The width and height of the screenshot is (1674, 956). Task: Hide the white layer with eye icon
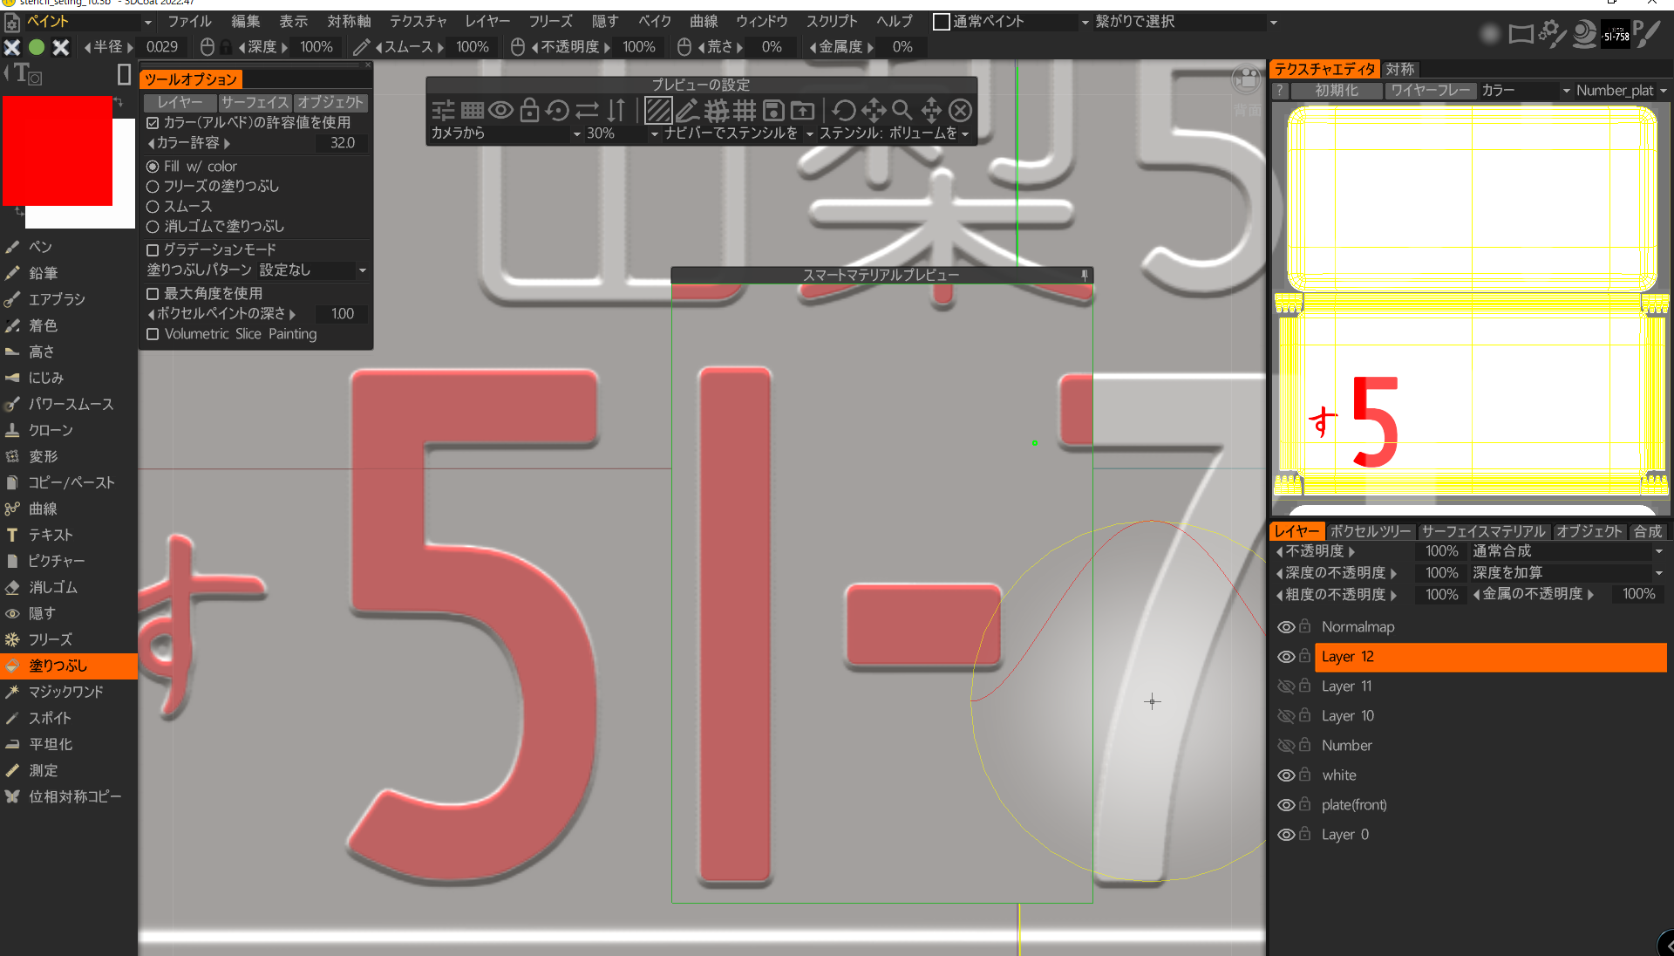(1286, 775)
